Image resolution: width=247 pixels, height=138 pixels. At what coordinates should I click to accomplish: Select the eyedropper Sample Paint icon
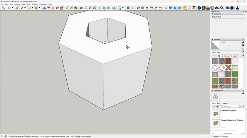tap(243, 52)
